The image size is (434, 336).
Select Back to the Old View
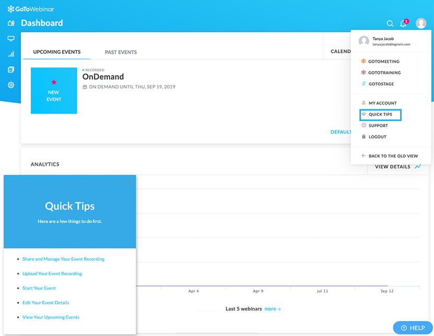[393, 156]
